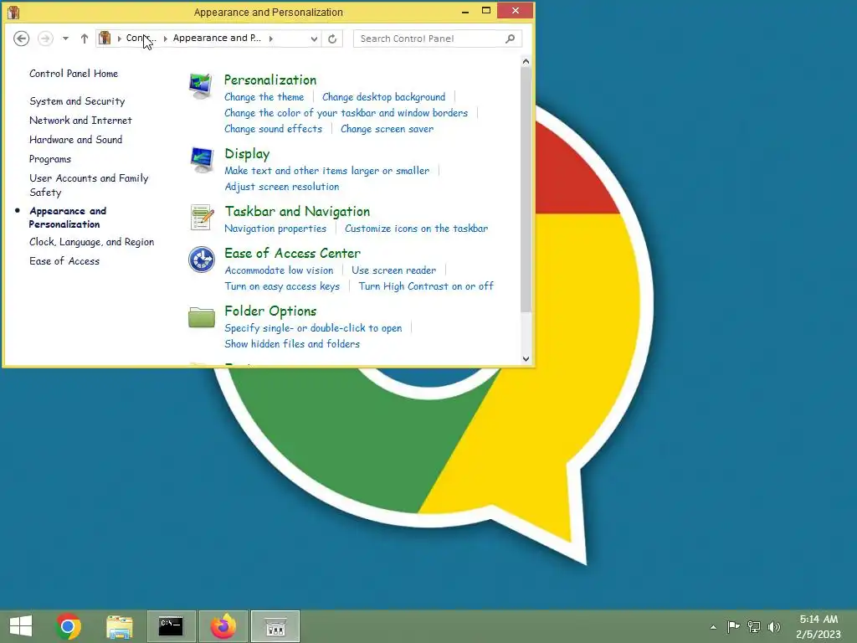Open Hardware and Sound category
The height and width of the screenshot is (643, 857).
[x=76, y=140]
